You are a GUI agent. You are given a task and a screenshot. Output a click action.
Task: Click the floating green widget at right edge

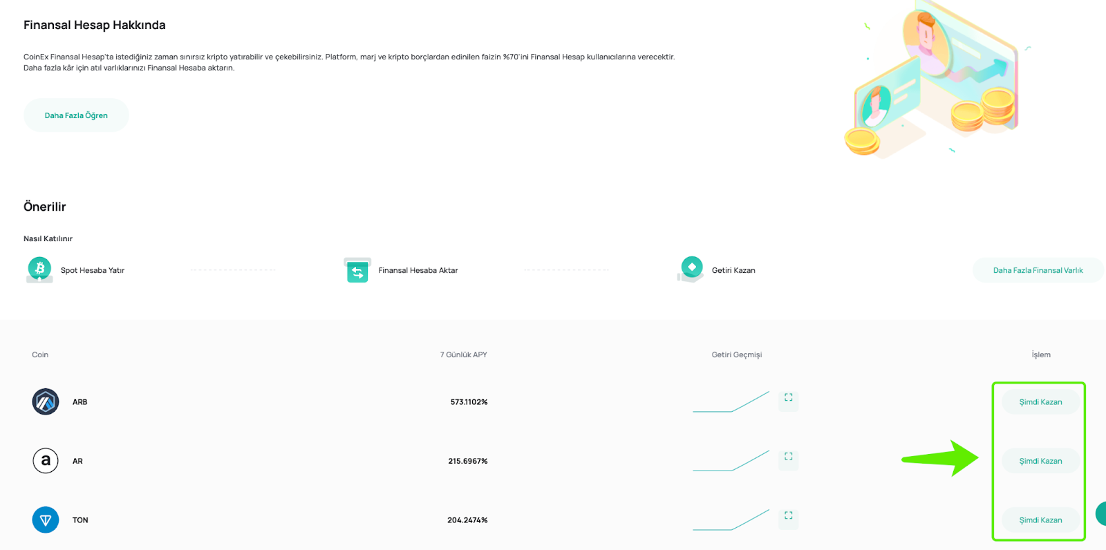1101,514
